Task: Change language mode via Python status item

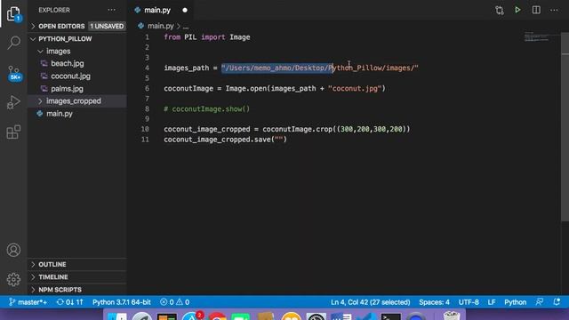Action: (515, 302)
